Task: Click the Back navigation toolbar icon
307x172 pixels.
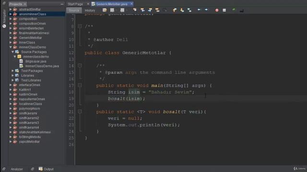Action: 112,10
